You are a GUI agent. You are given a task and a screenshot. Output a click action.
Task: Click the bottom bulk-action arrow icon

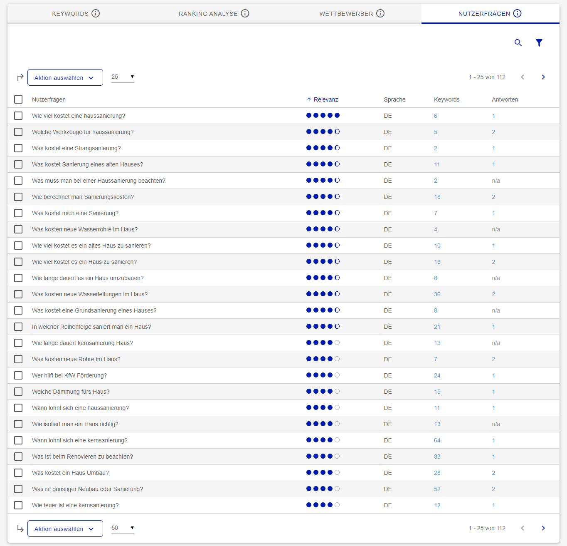pyautogui.click(x=20, y=529)
